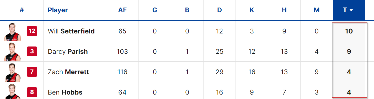Click the red number 3 jersey badge
Viewport: 374px width, 99px height.
tap(32, 51)
